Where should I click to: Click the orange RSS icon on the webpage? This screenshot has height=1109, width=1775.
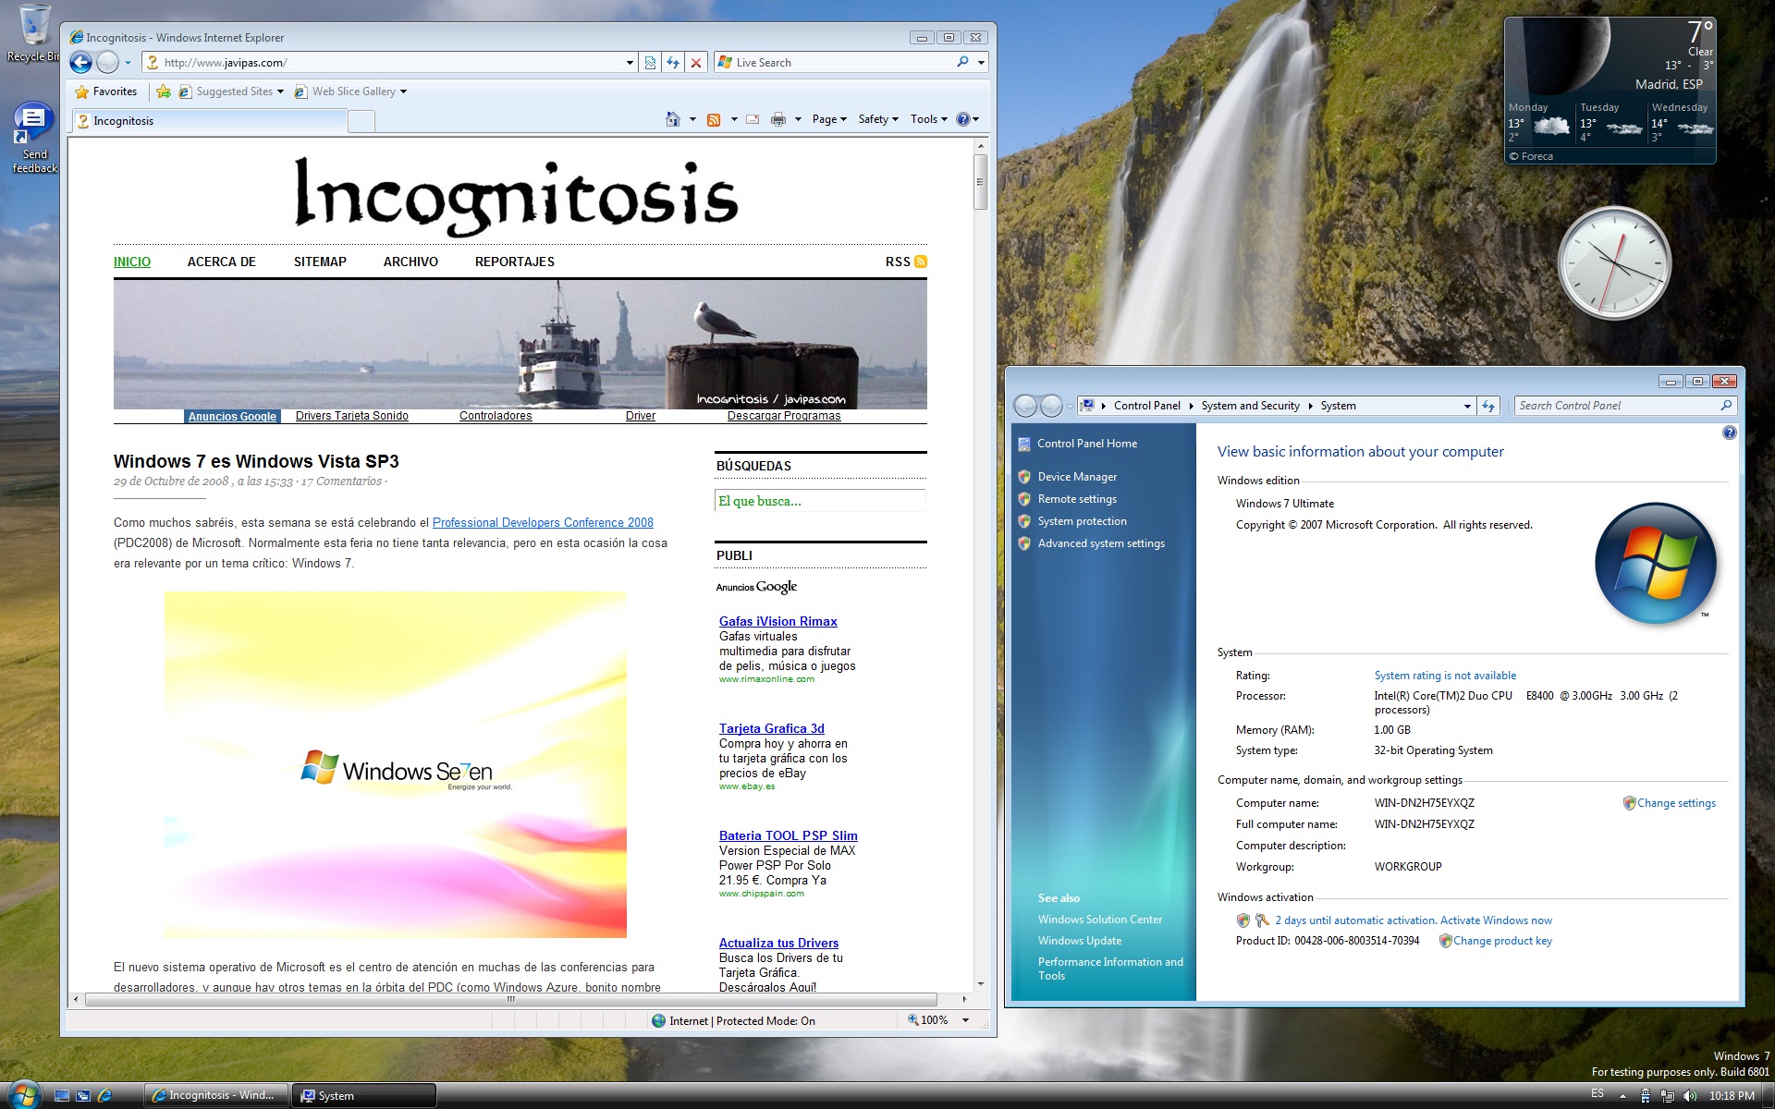coord(921,262)
